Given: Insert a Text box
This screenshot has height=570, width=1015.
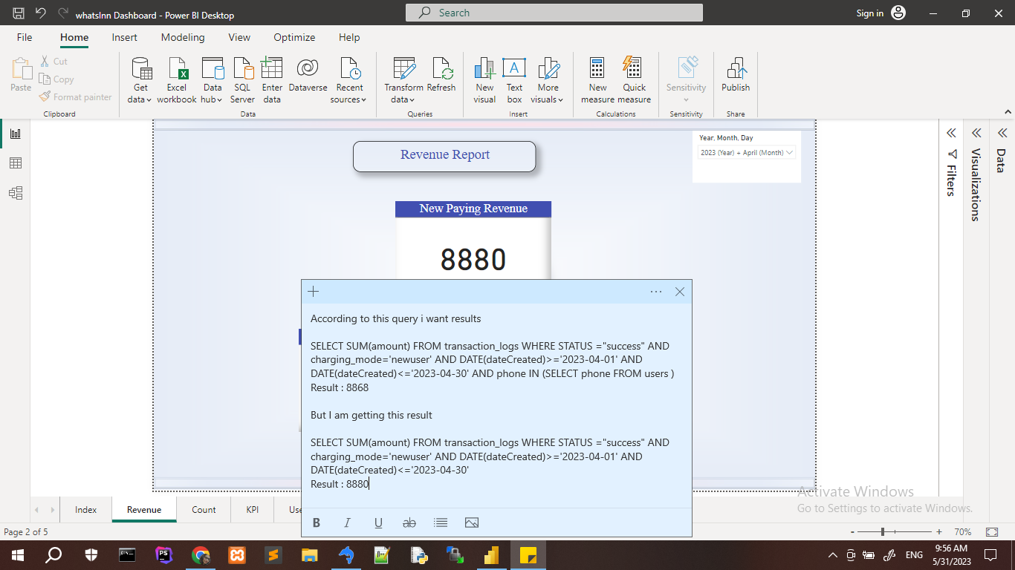Looking at the screenshot, I should pos(514,80).
